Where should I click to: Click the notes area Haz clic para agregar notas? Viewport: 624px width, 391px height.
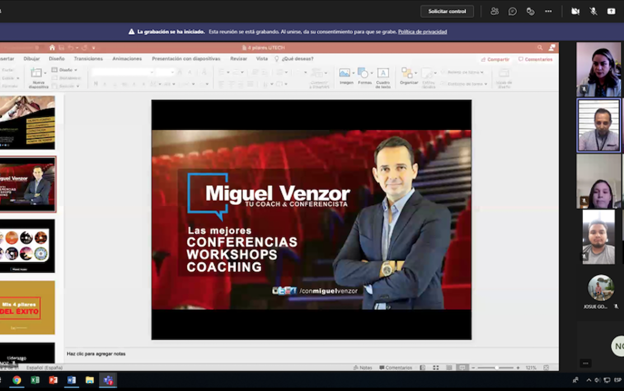click(x=96, y=354)
